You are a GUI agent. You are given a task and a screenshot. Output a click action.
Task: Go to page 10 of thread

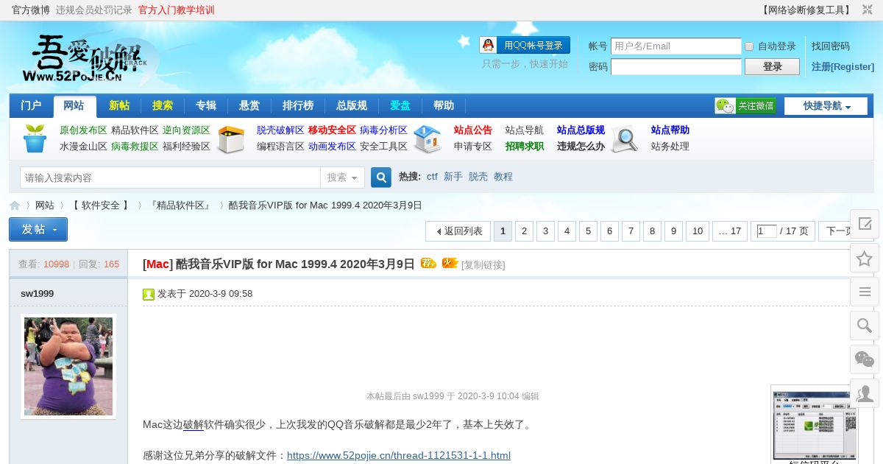click(x=698, y=231)
